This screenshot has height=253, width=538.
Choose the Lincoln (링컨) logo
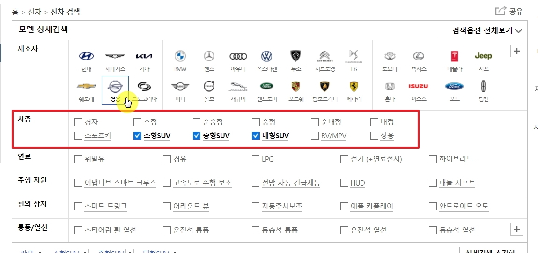483,86
